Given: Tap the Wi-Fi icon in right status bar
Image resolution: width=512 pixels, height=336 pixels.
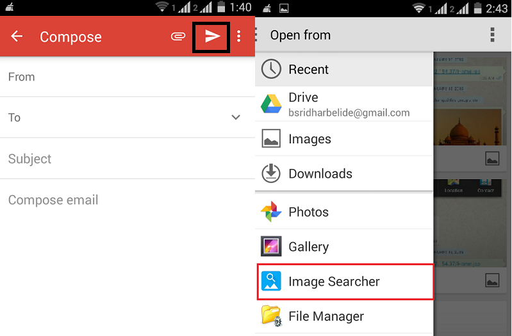Looking at the screenshot, I should 419,8.
